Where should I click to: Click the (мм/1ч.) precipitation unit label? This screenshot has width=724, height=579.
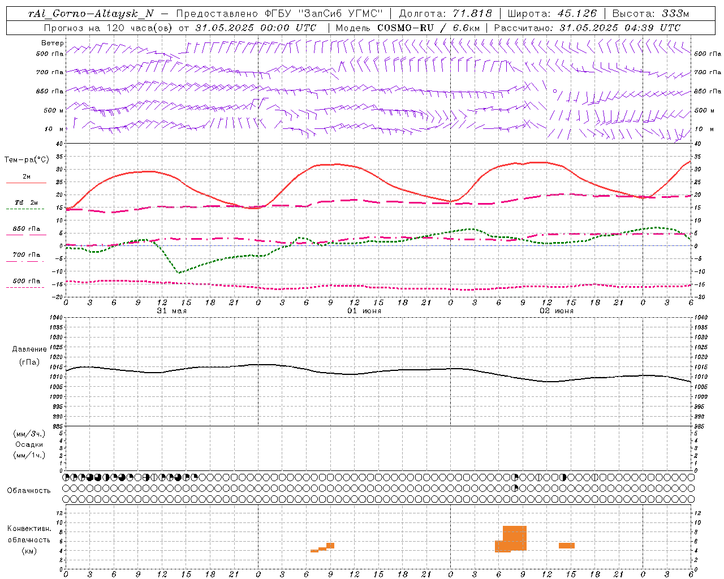click(x=29, y=455)
